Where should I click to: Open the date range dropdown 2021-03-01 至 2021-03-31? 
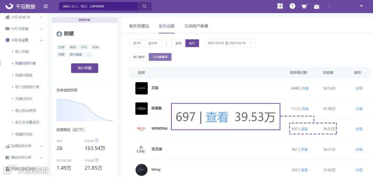(x=230, y=43)
